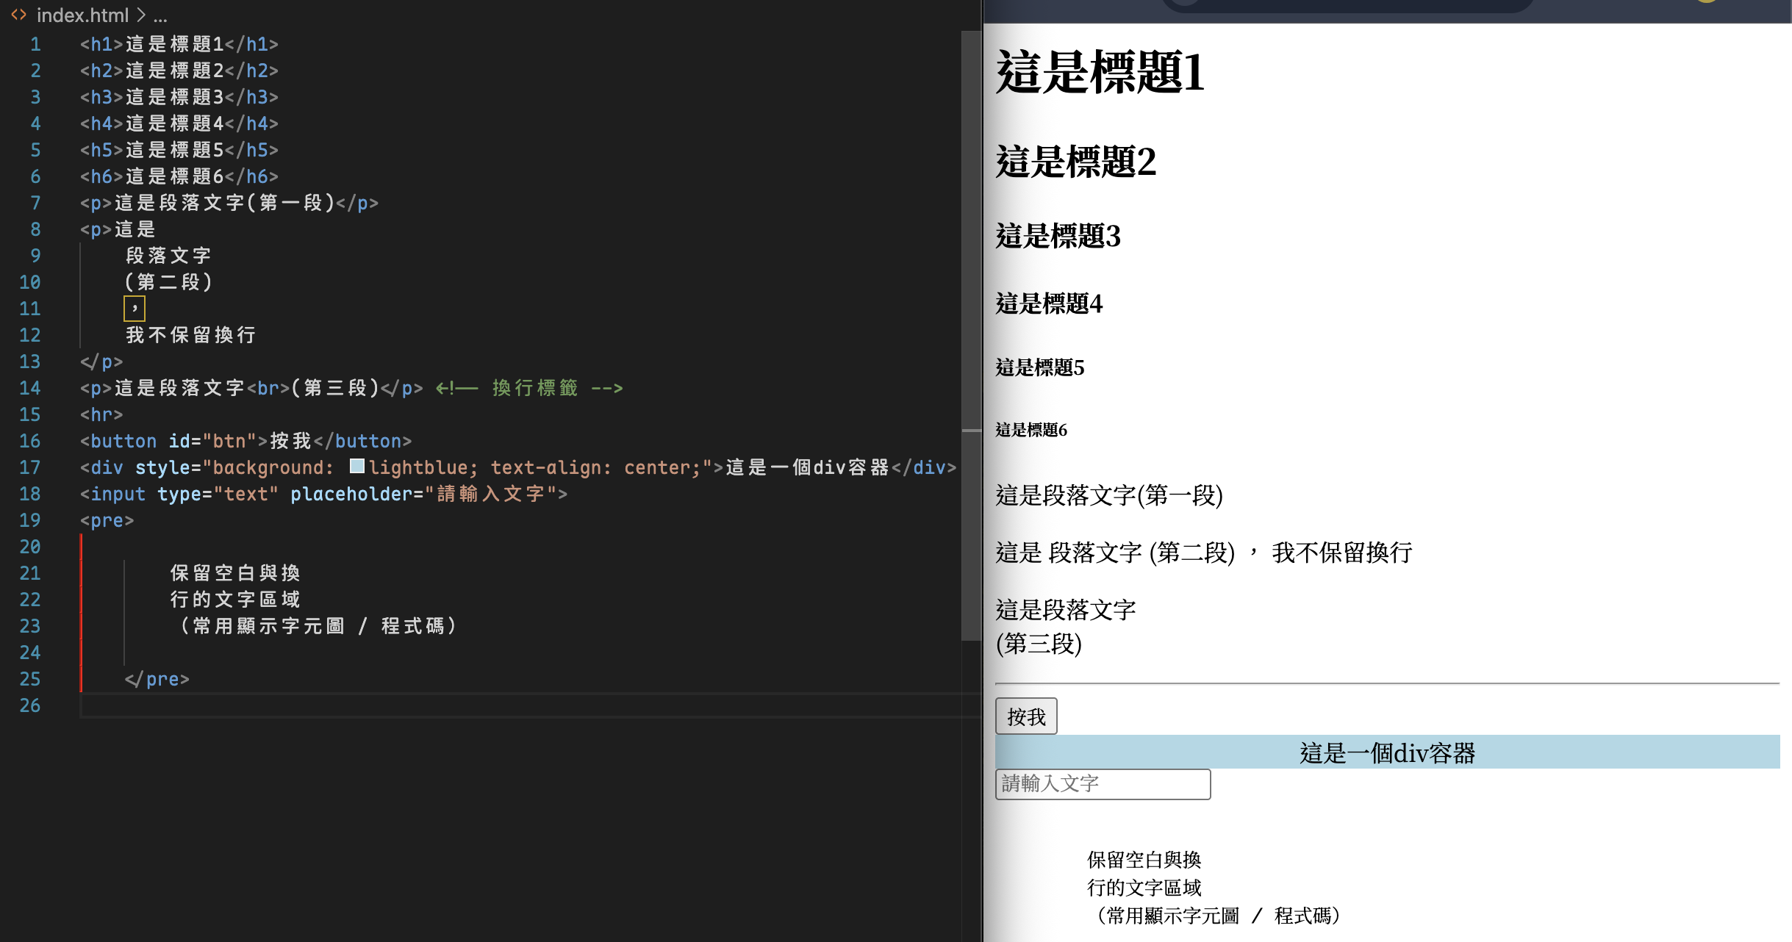The image size is (1792, 942).
Task: Focus the 請輸入文字 text input
Action: point(1103,784)
